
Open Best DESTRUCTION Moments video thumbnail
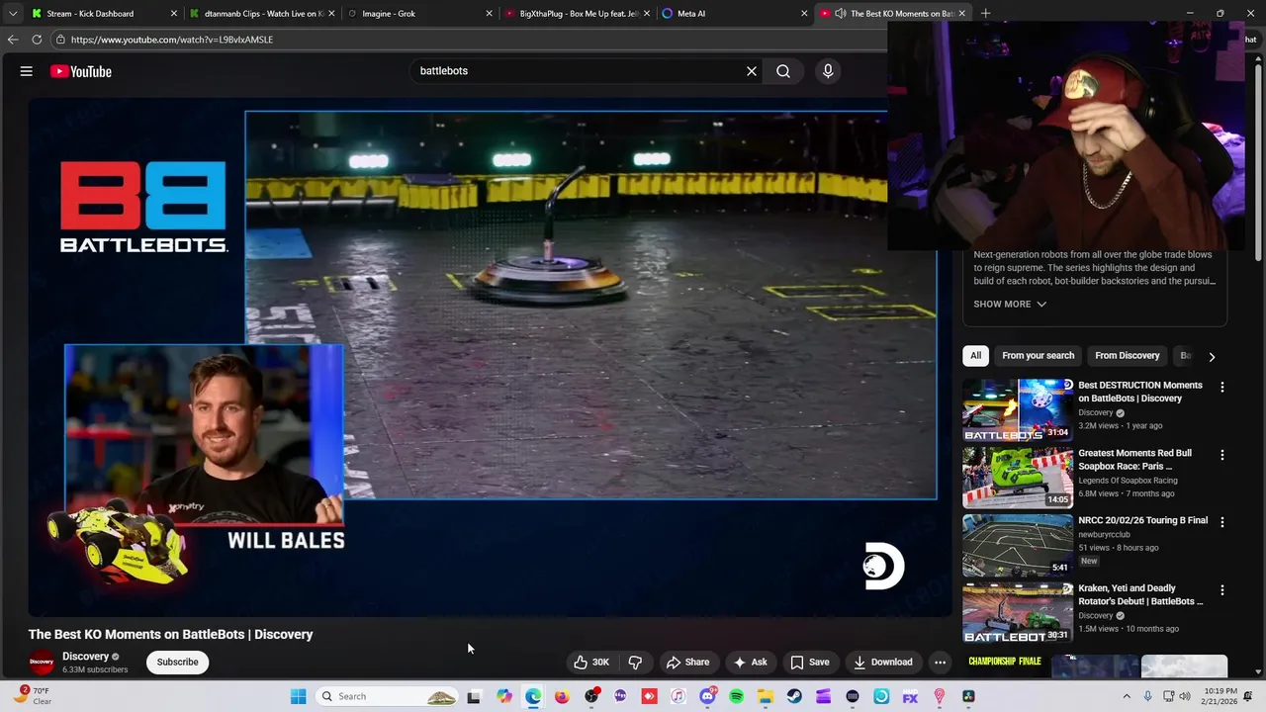[1018, 409]
